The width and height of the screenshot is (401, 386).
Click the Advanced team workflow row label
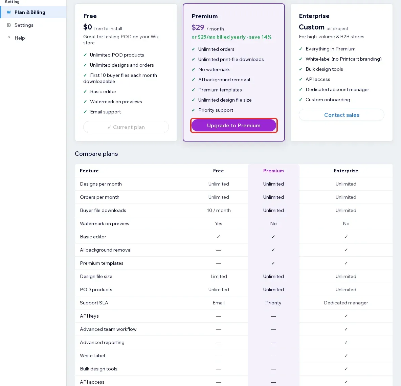108,329
